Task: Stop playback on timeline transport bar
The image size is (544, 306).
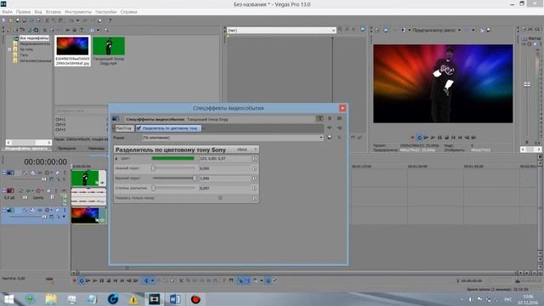Action: click(x=109, y=280)
